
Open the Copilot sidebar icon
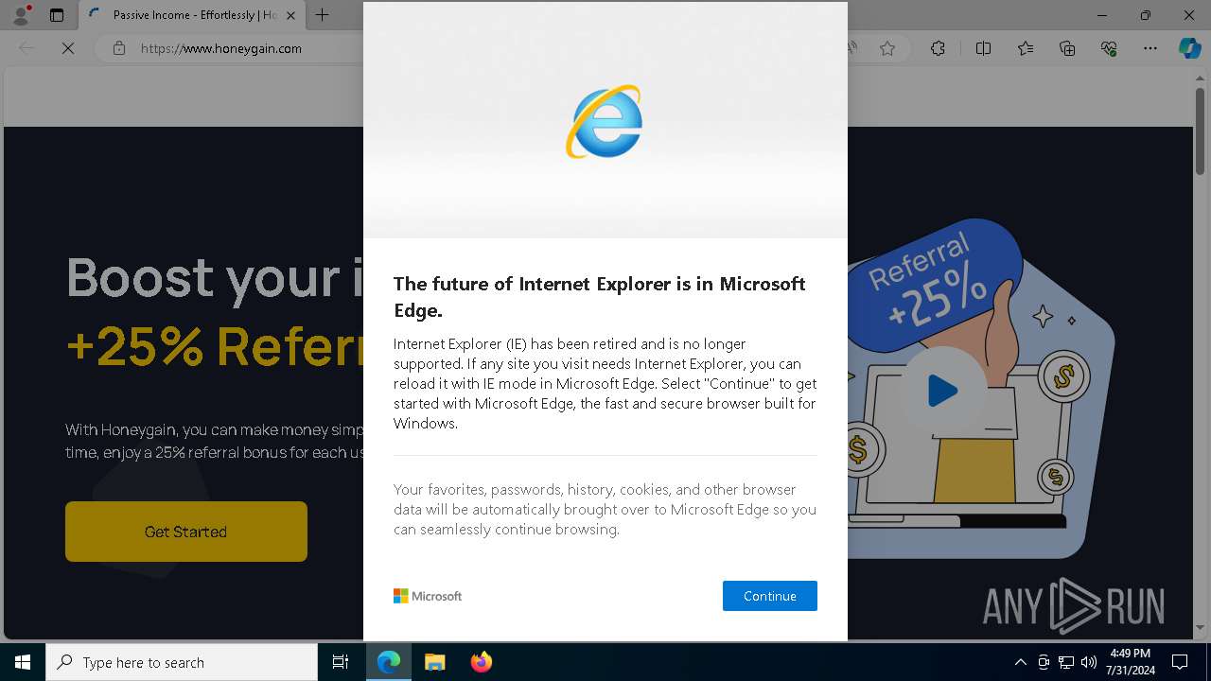(1189, 48)
